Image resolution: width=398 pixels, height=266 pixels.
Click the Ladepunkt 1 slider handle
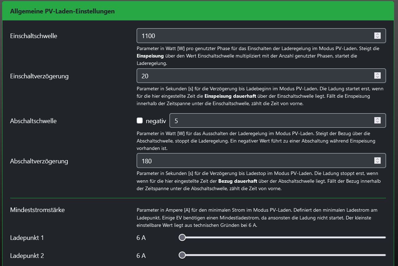182,237
